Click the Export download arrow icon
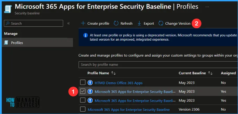 coord(139,23)
